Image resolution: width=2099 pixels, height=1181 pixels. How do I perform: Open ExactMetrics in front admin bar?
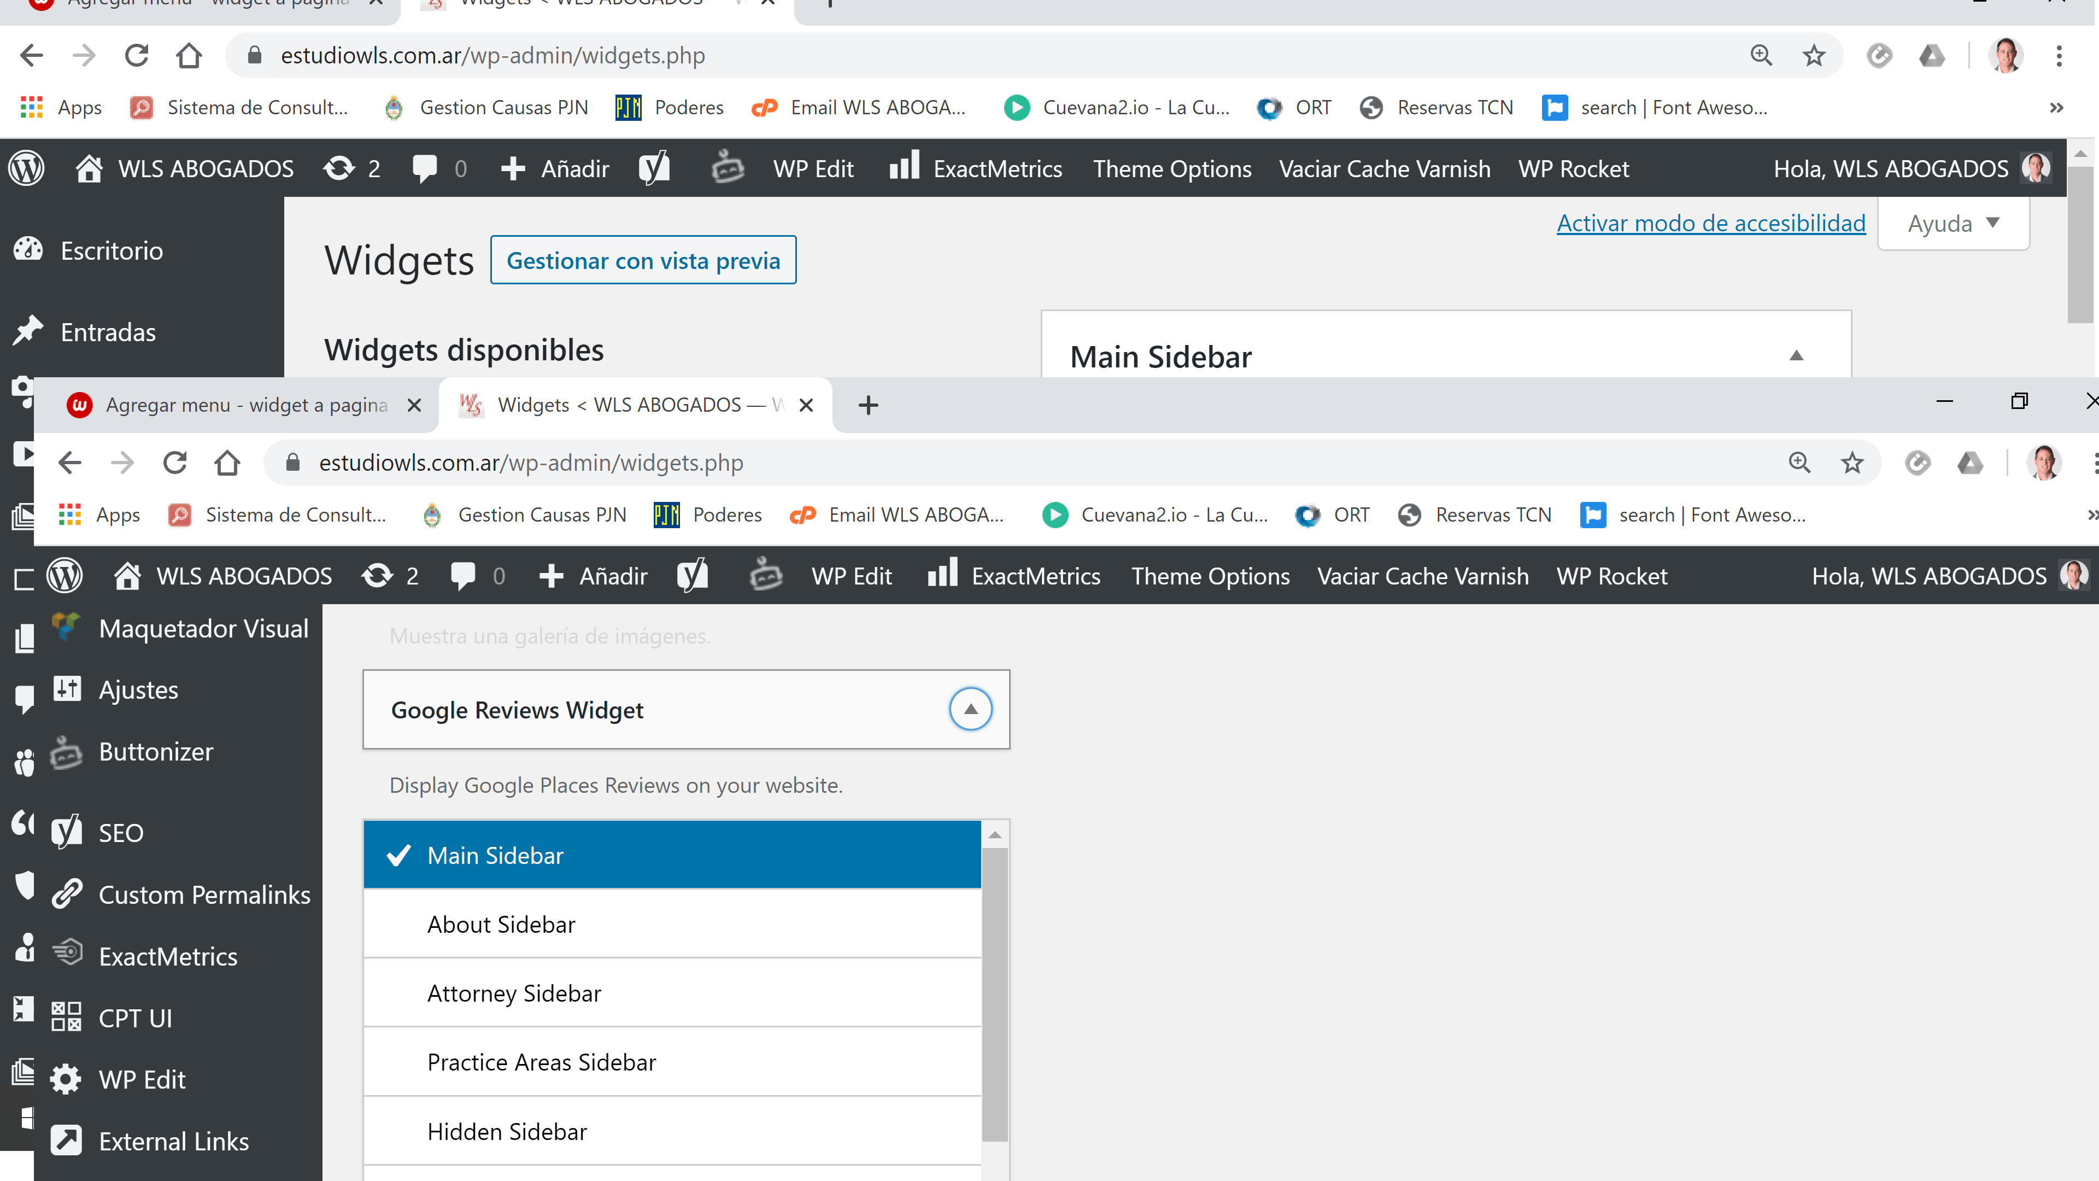1013,575
